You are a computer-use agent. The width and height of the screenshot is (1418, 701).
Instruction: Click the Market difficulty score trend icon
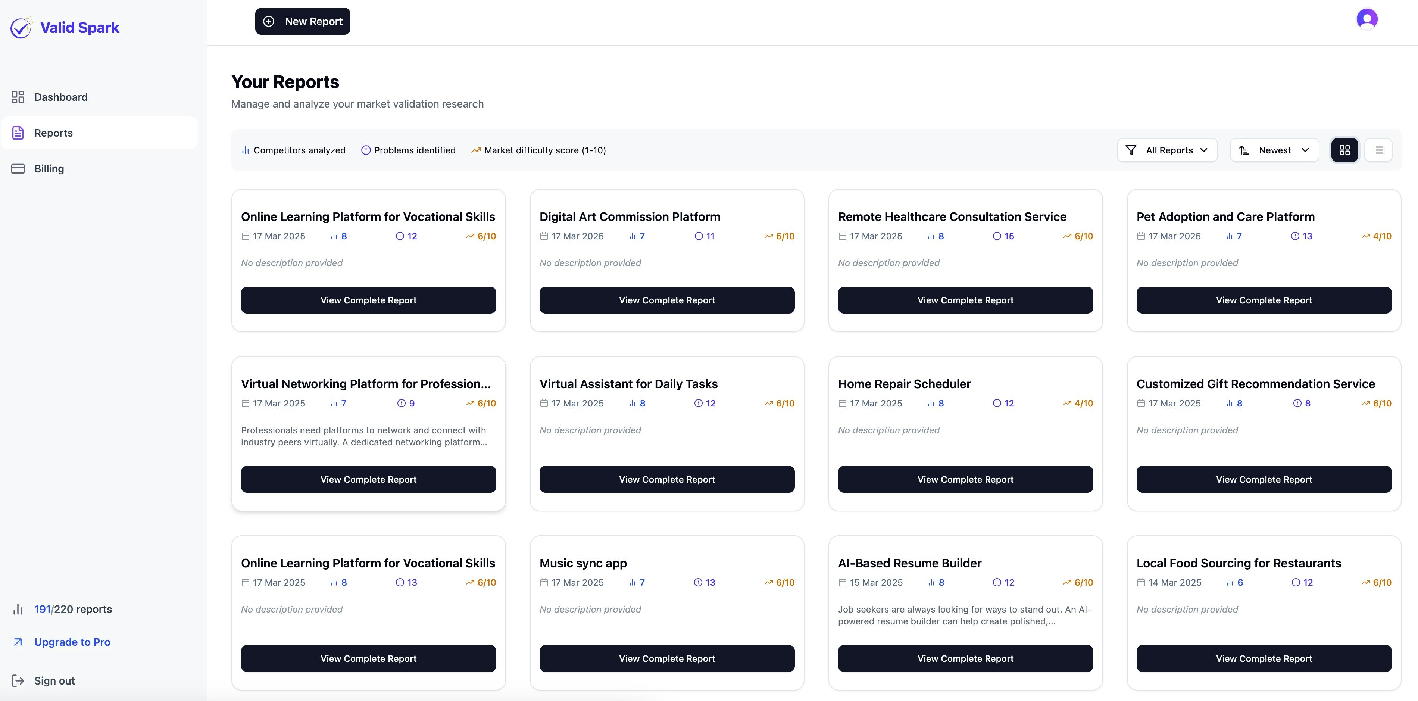coord(476,150)
